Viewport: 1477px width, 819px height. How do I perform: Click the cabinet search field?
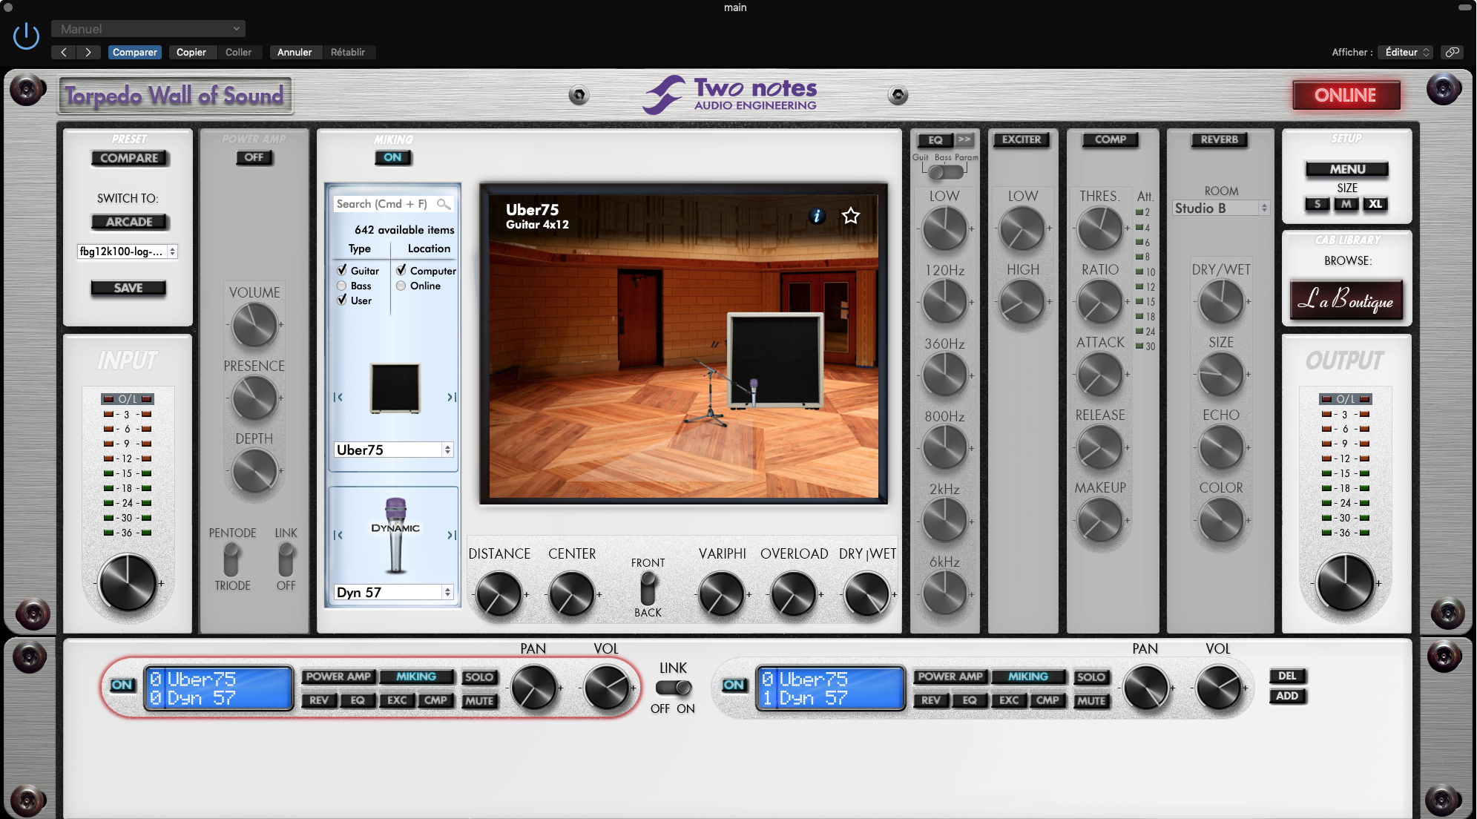392,204
